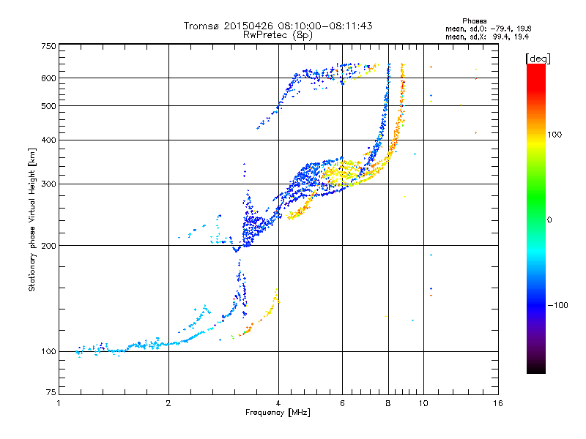Click the '6' tick label on the frequency axis
Viewport: 586px width, 439px height.
[x=342, y=403]
